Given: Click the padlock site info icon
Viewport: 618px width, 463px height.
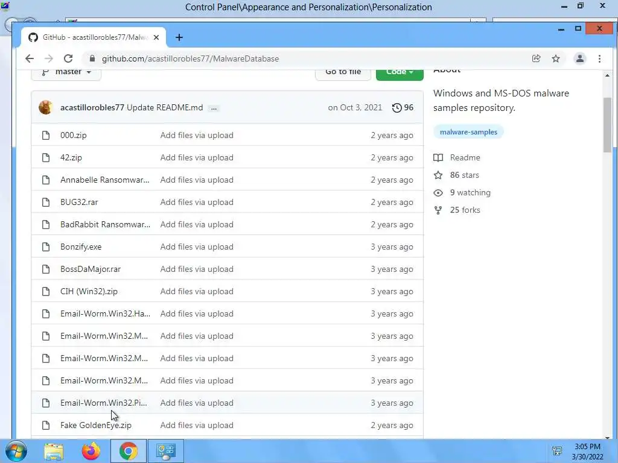Looking at the screenshot, I should [x=92, y=58].
